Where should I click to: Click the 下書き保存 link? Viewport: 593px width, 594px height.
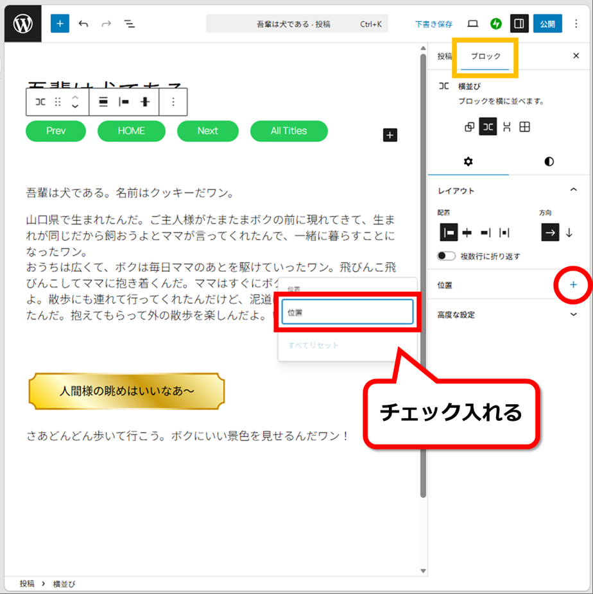click(x=433, y=24)
